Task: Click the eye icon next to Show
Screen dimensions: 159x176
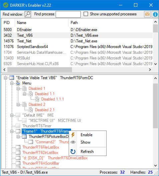Action: (73, 142)
